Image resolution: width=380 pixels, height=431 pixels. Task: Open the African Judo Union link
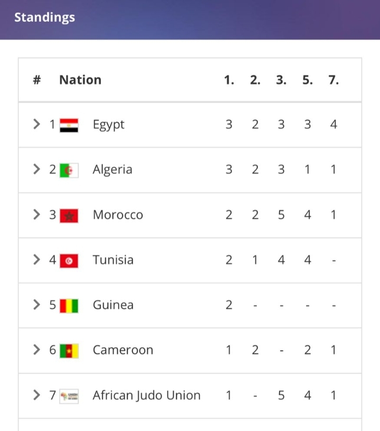tap(146, 396)
